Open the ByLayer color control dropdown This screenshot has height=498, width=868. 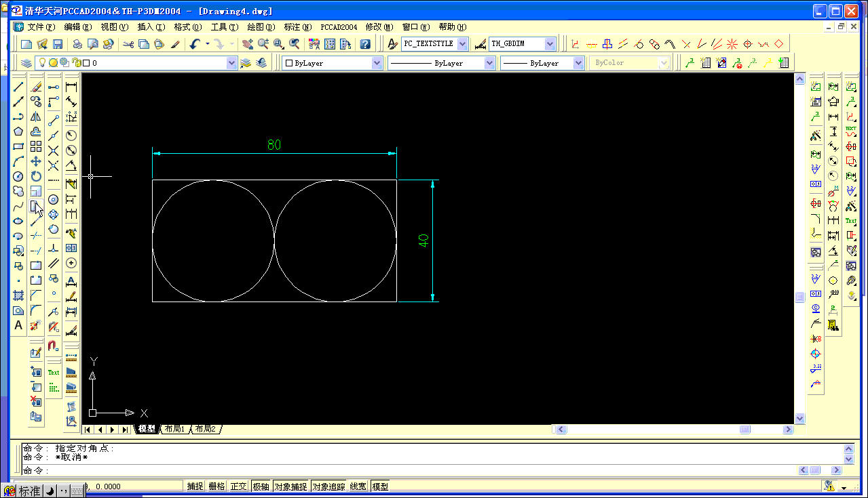[377, 62]
